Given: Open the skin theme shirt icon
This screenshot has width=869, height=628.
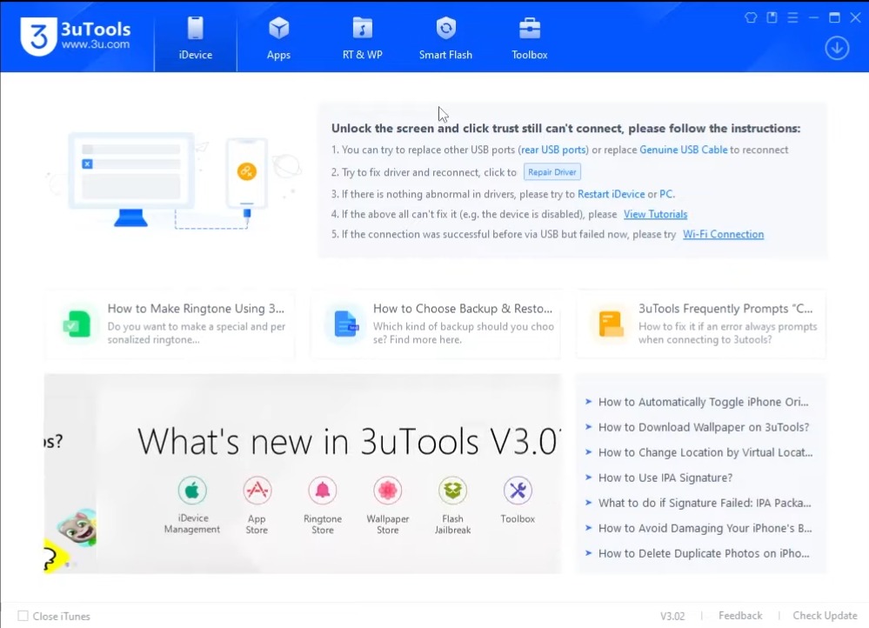Looking at the screenshot, I should 751,17.
